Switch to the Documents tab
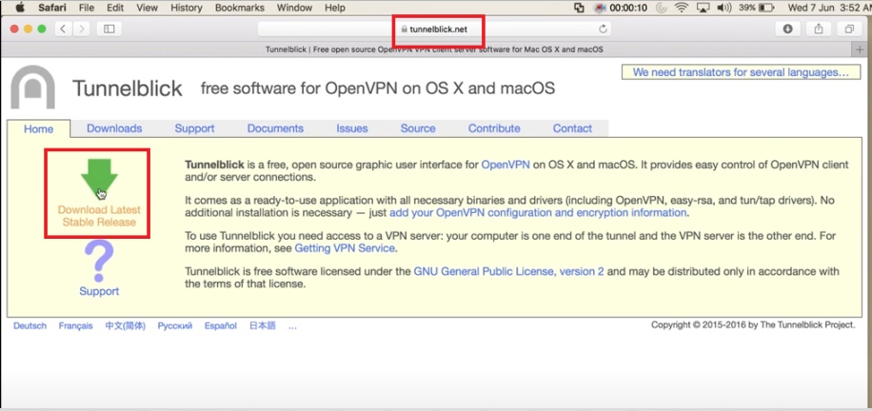This screenshot has height=411, width=872. 275,128
